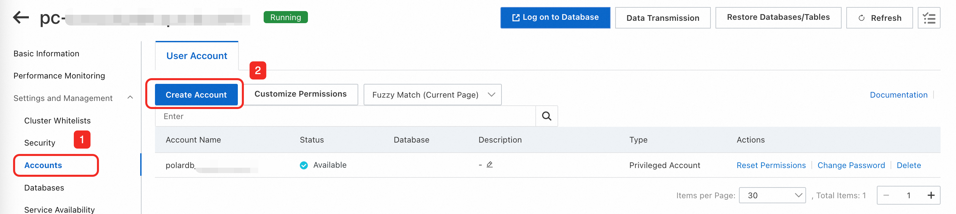Open Databases in the sidebar

pos(44,188)
